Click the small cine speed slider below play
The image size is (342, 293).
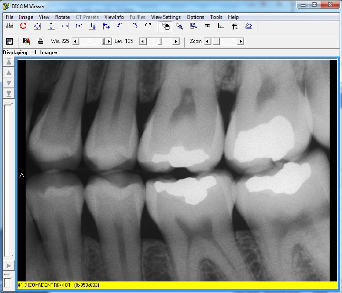click(9, 281)
